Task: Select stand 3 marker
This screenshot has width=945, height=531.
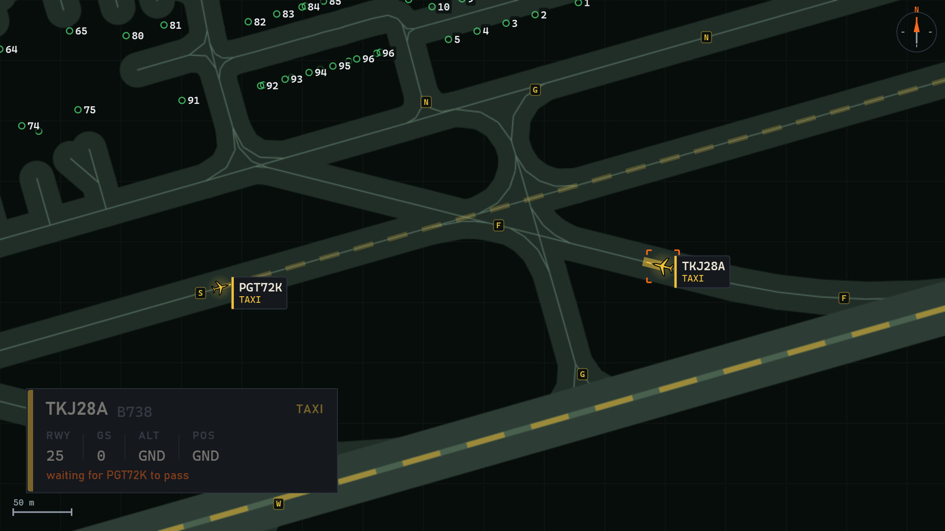Action: [x=506, y=24]
